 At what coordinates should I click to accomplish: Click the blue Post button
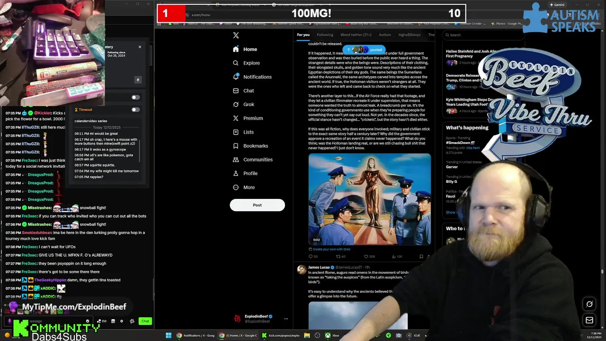tap(257, 205)
